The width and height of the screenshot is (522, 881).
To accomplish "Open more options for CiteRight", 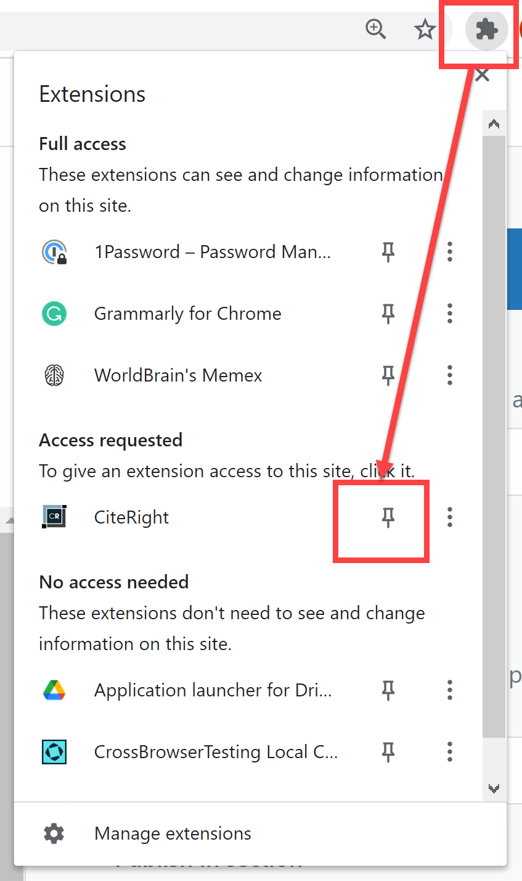I will pyautogui.click(x=450, y=517).
